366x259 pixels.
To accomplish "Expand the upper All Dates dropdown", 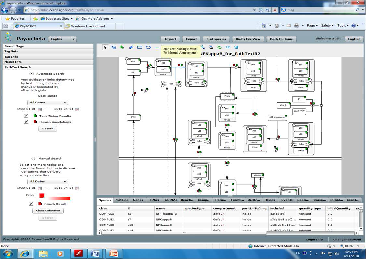I will (x=48, y=102).
